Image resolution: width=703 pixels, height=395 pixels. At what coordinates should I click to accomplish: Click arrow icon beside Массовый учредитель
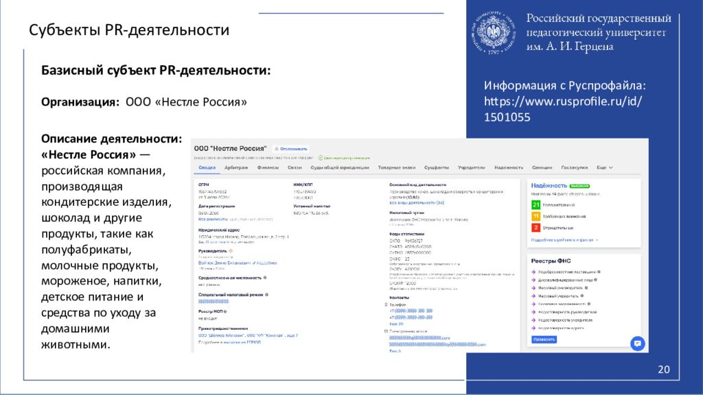(x=533, y=296)
